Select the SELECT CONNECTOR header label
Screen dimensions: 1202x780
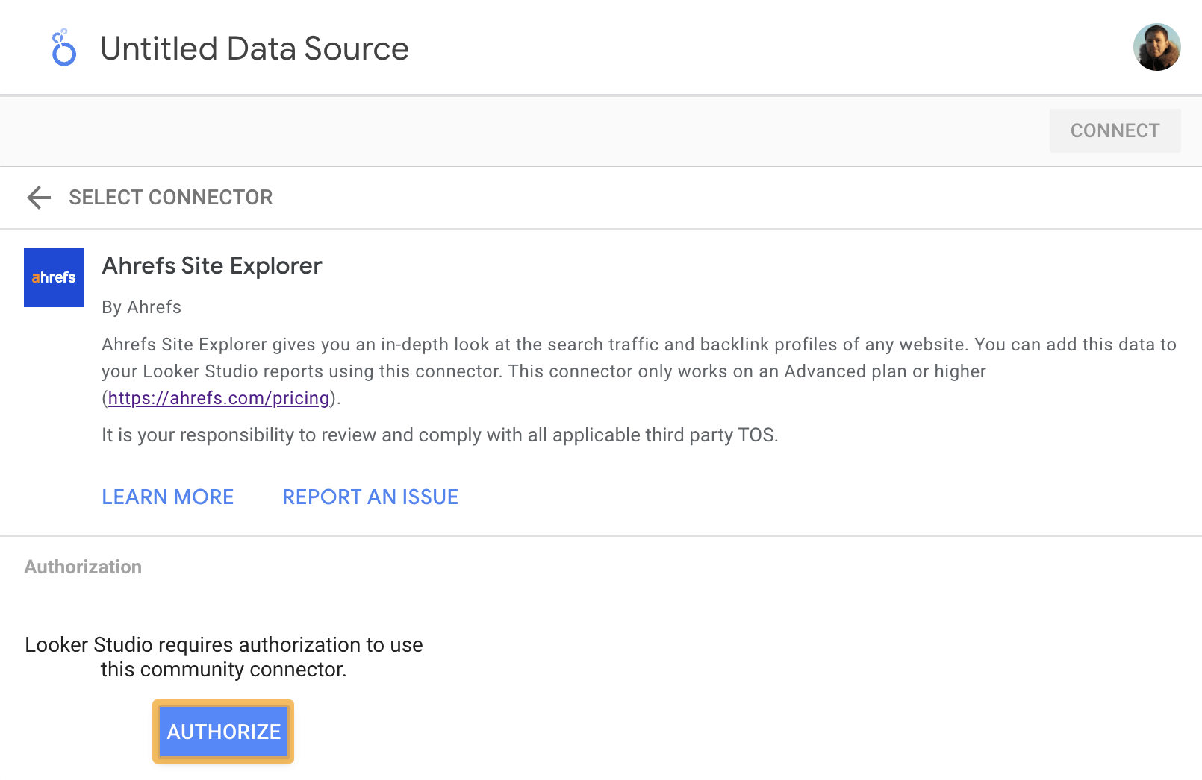[171, 197]
